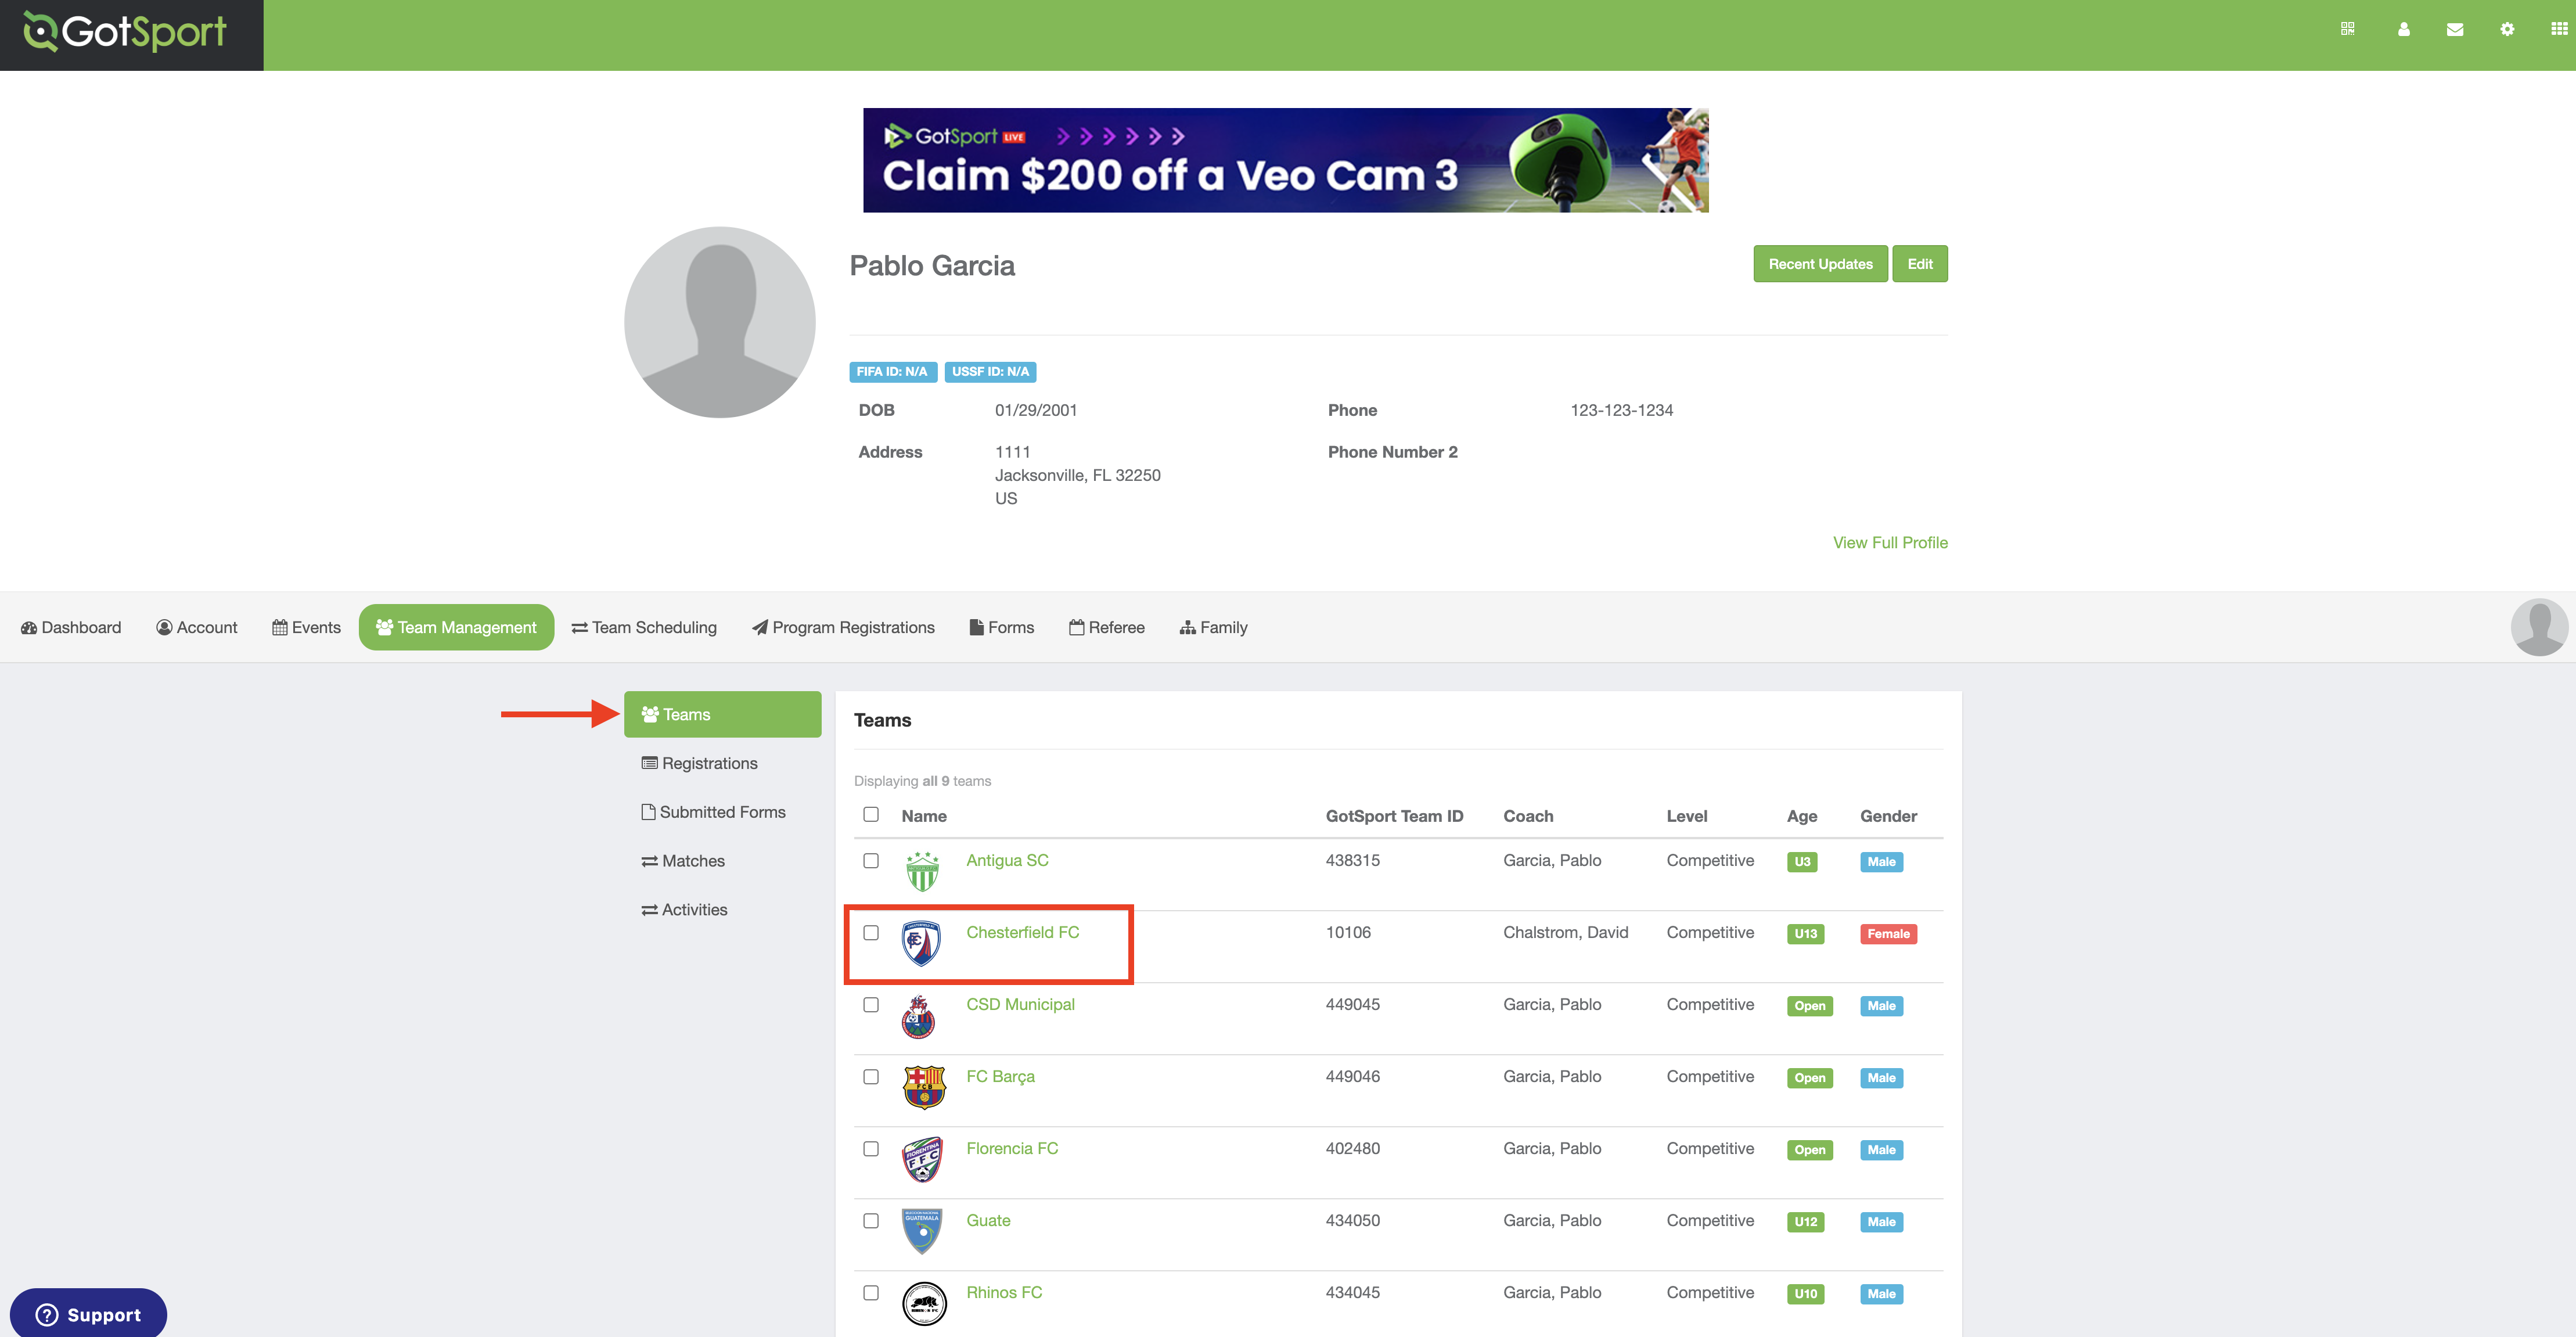Click the Recent Updates button

pos(1820,264)
